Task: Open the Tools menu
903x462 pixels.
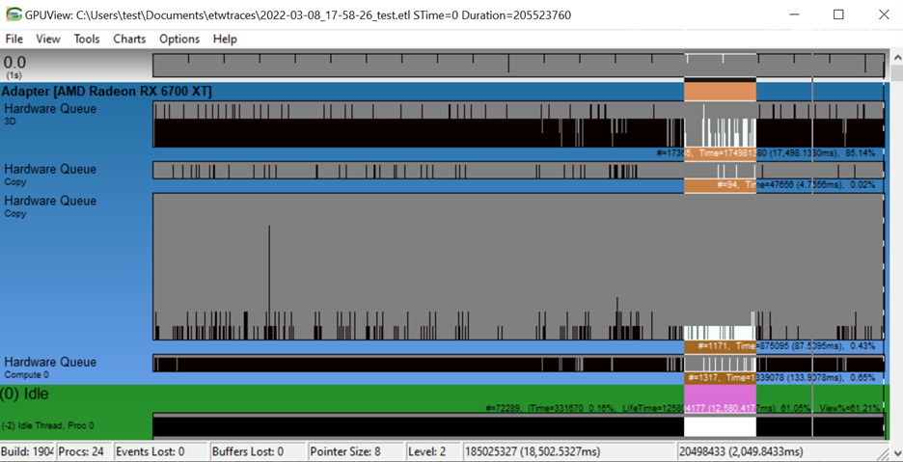Action: coord(87,39)
